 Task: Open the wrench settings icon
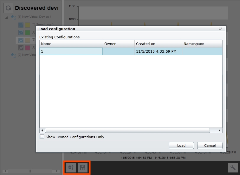[233, 167]
